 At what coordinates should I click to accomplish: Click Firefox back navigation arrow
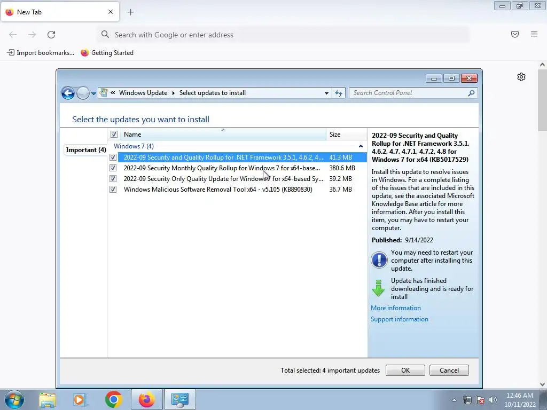point(13,35)
